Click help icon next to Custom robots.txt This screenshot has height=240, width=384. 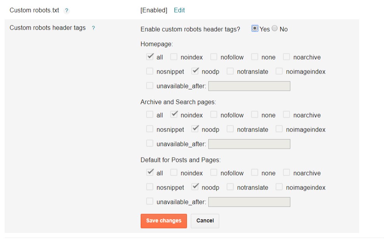point(67,11)
